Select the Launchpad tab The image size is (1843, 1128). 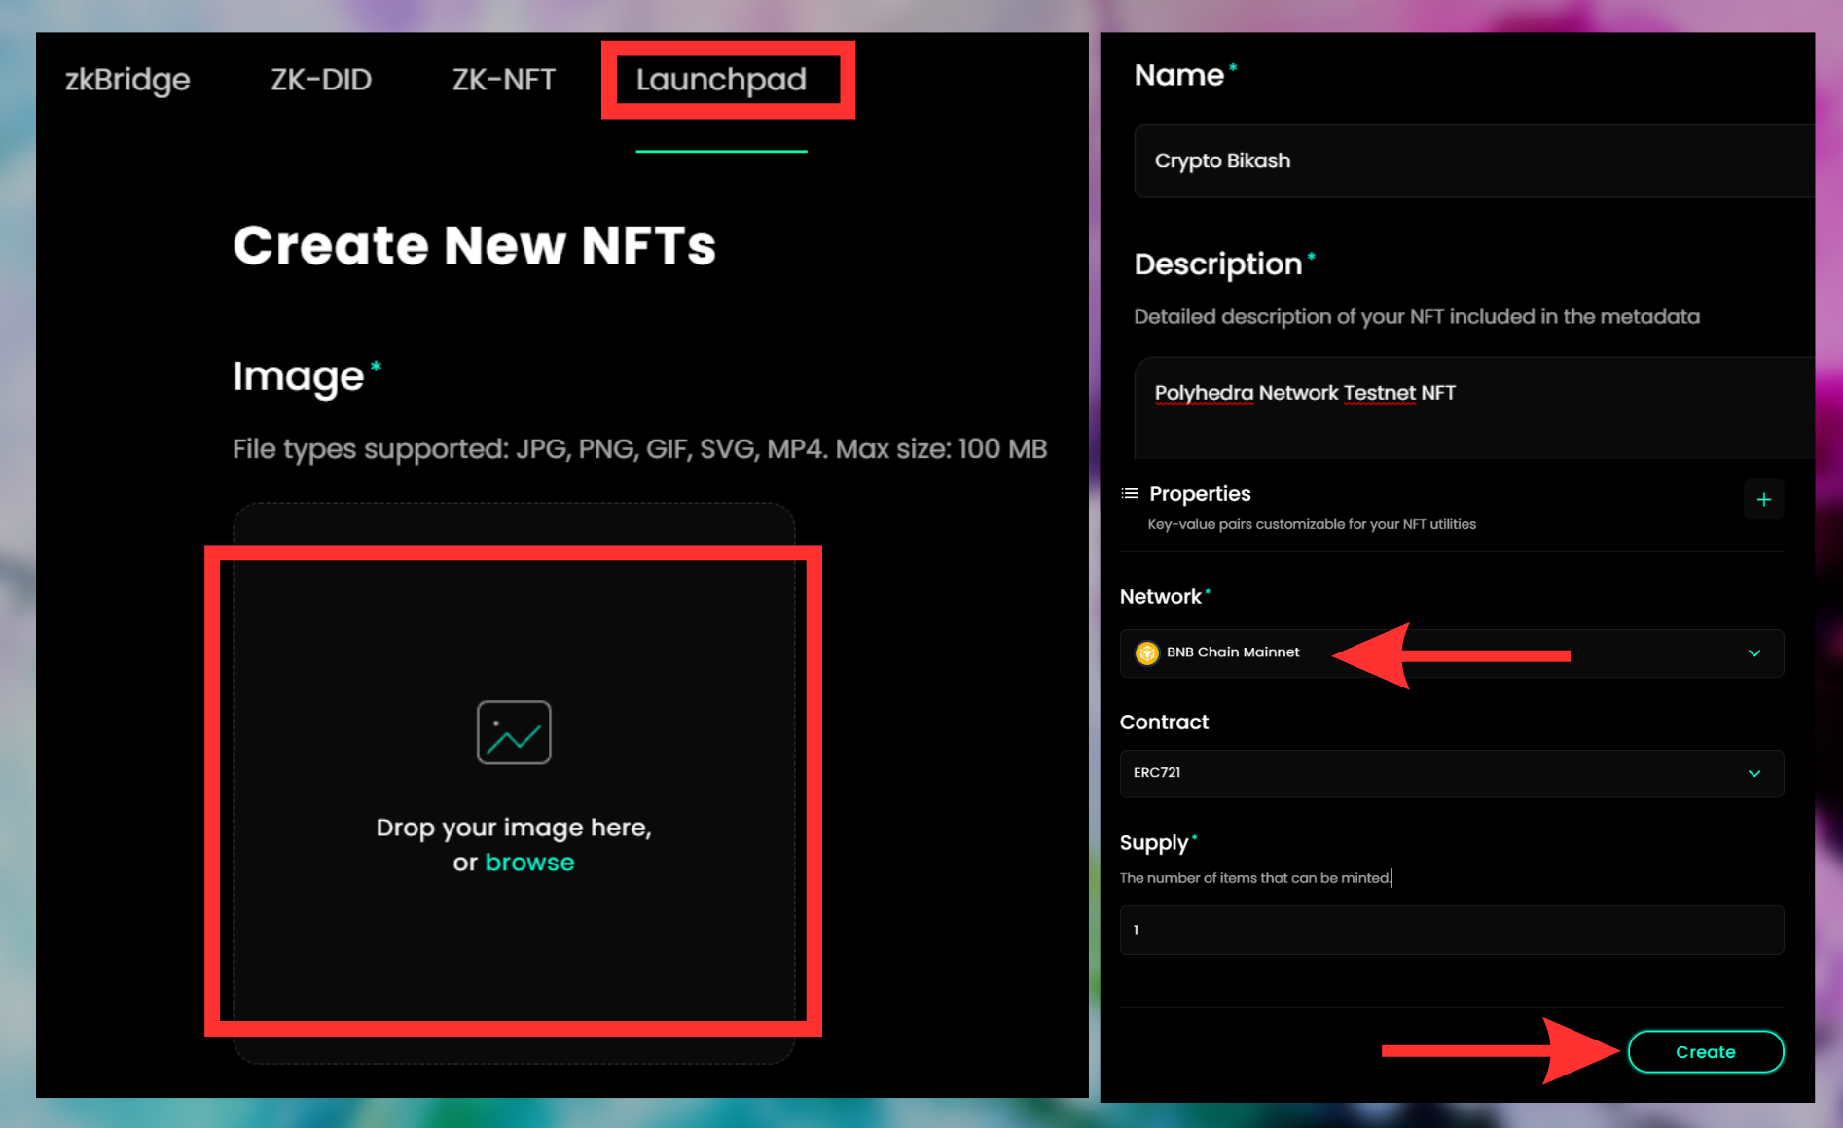point(721,80)
